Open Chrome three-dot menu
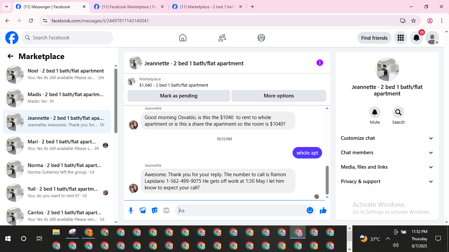449x252 pixels. [441, 21]
